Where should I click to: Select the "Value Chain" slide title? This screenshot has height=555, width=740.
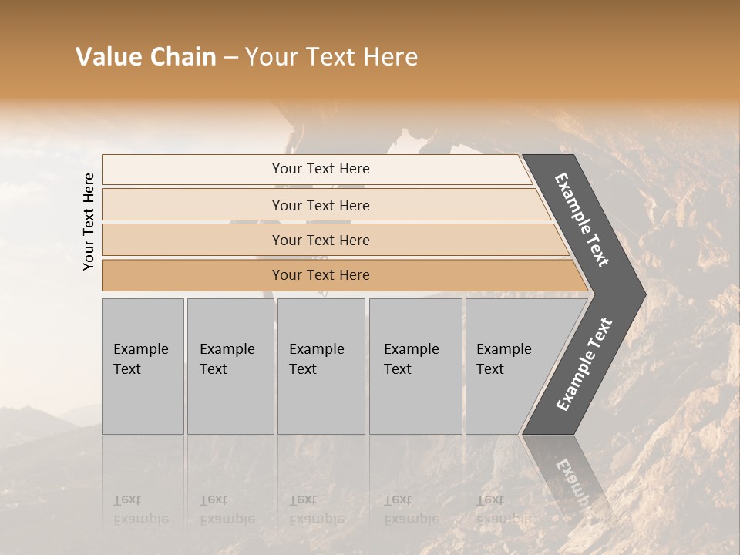[247, 57]
